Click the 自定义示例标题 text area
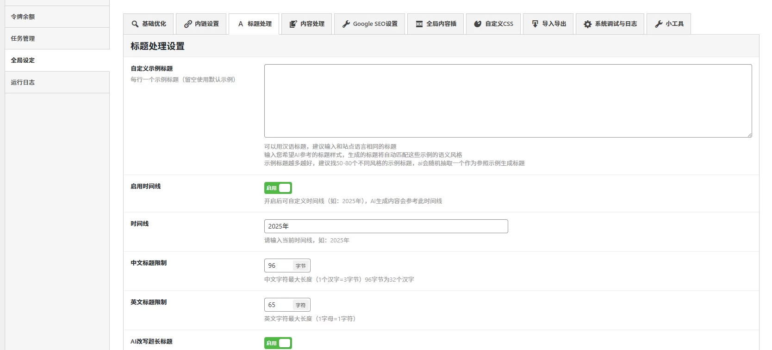 pyautogui.click(x=508, y=101)
